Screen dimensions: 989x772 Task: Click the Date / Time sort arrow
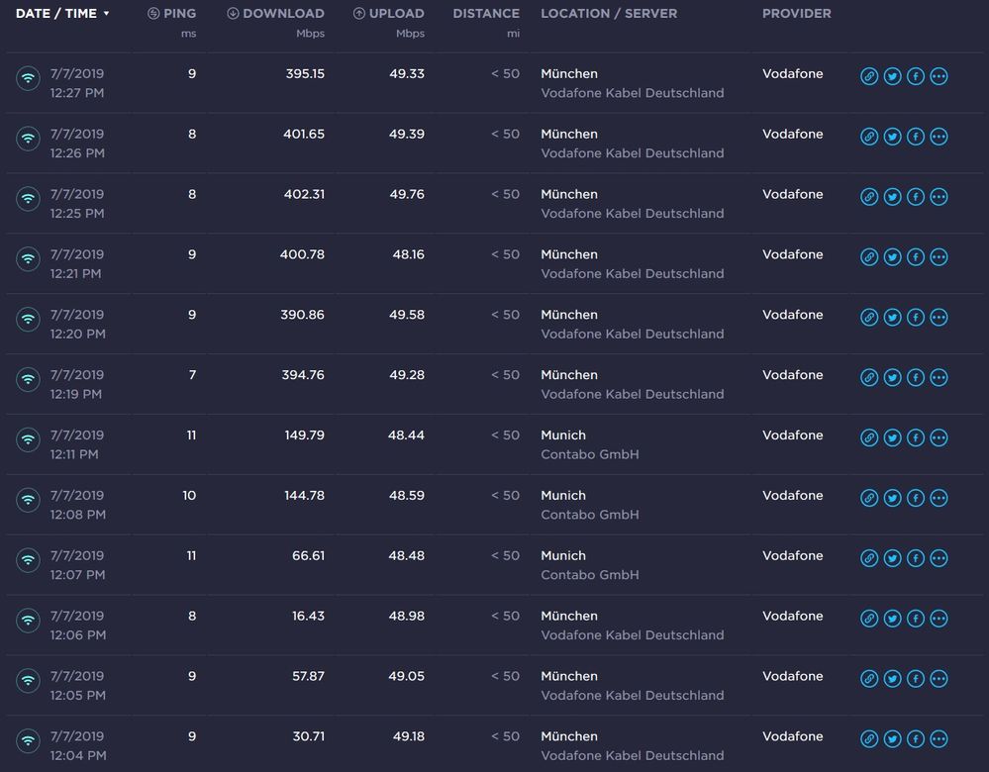pos(106,14)
